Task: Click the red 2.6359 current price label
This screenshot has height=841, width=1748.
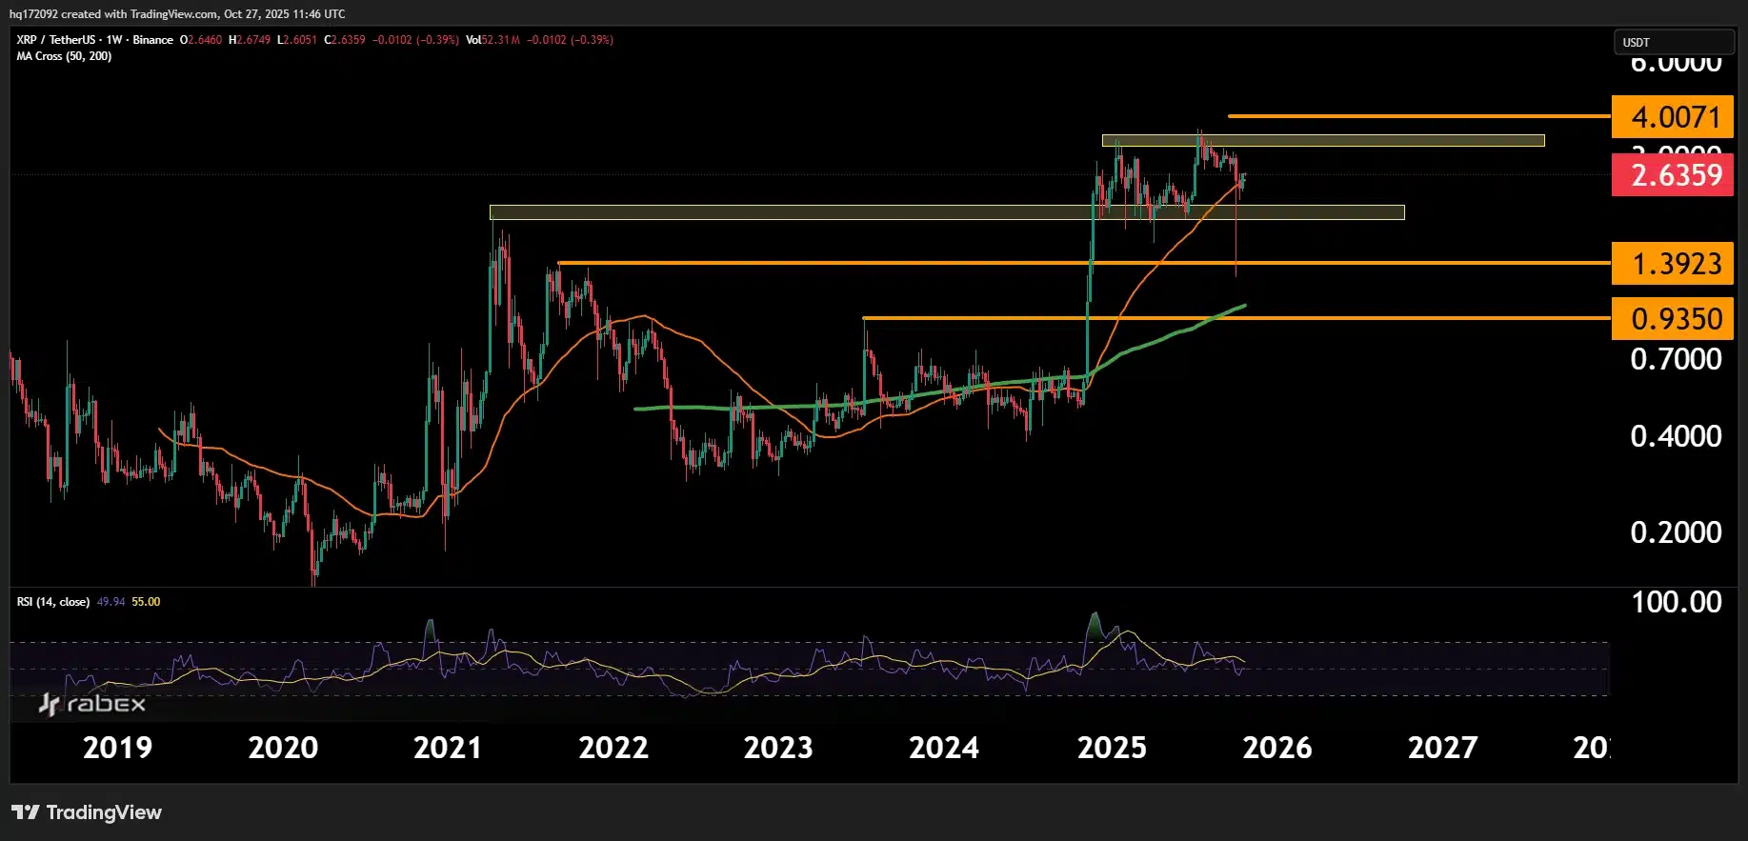Action: pyautogui.click(x=1672, y=176)
